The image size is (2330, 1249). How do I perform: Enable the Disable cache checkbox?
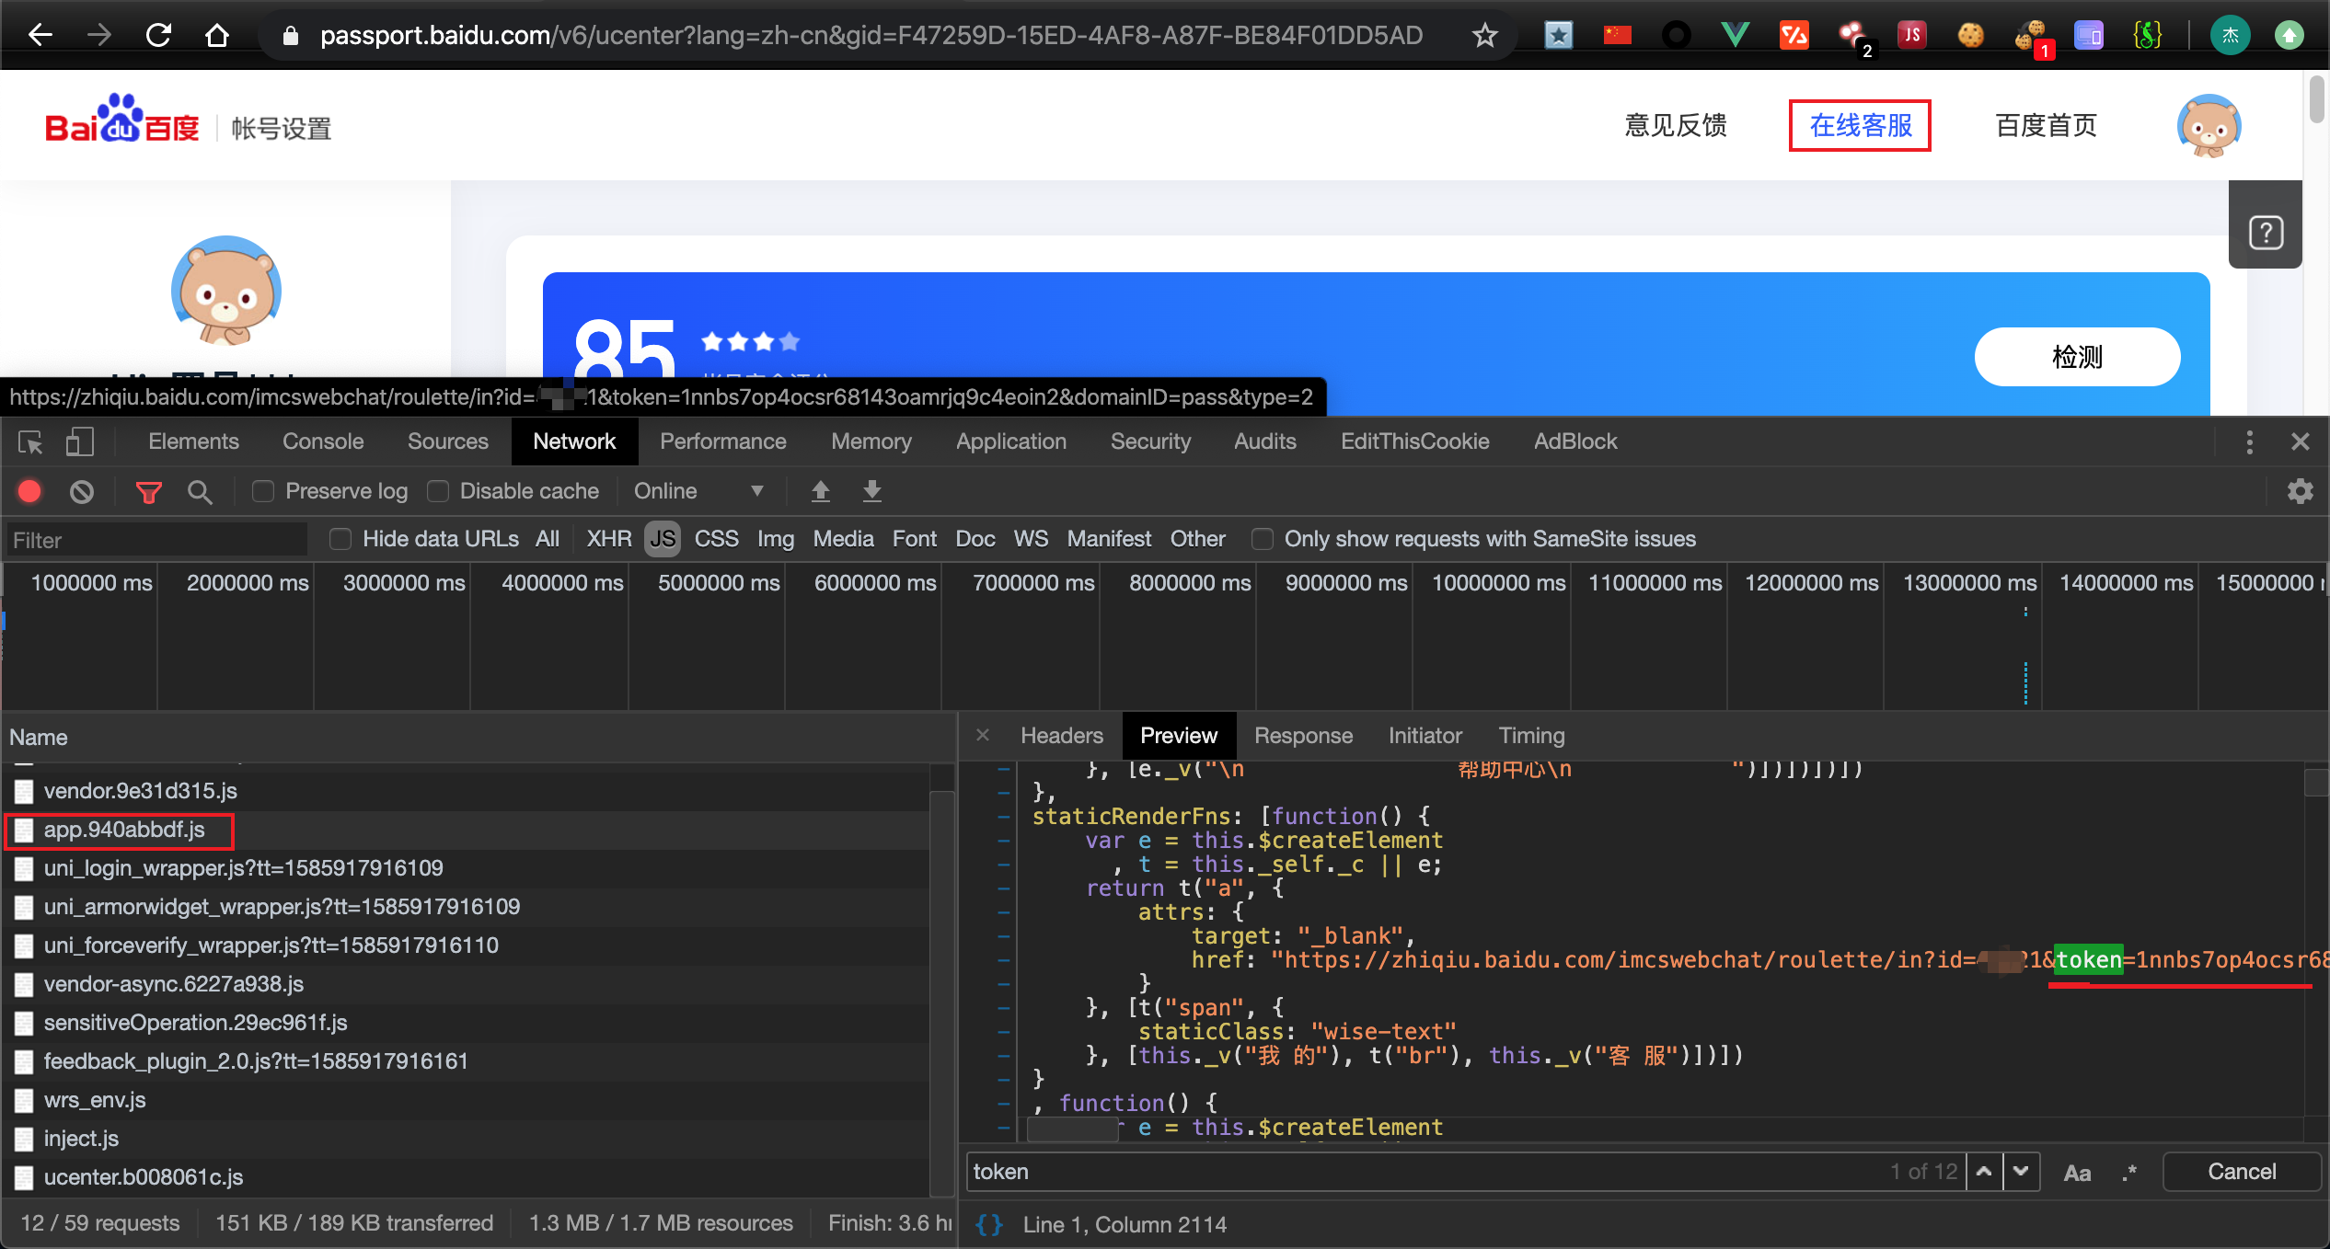pos(438,492)
